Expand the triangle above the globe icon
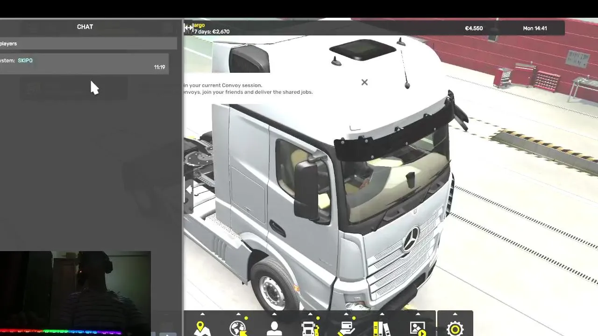This screenshot has width=598, height=336. pos(238,314)
